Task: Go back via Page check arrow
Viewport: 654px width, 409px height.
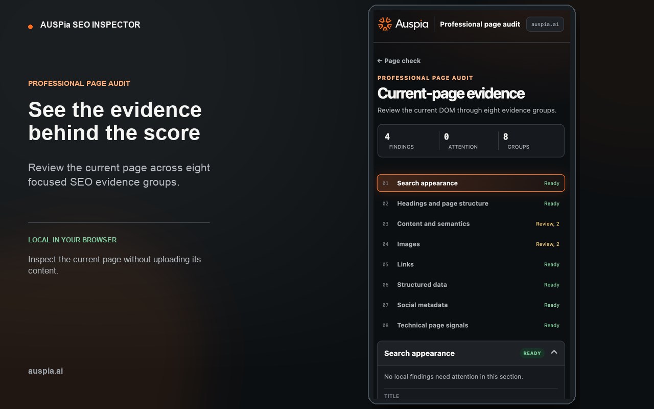Action: [x=380, y=61]
